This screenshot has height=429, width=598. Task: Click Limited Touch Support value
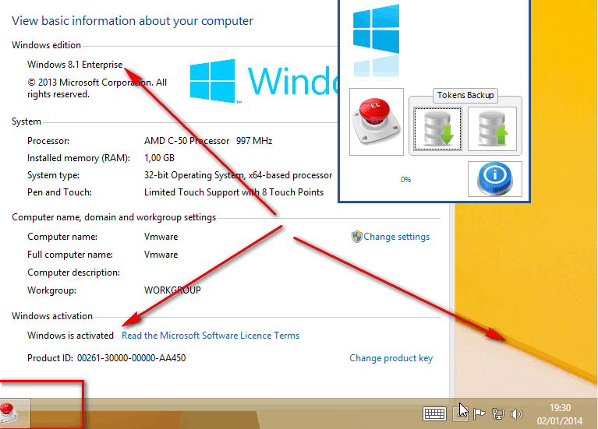click(x=234, y=192)
